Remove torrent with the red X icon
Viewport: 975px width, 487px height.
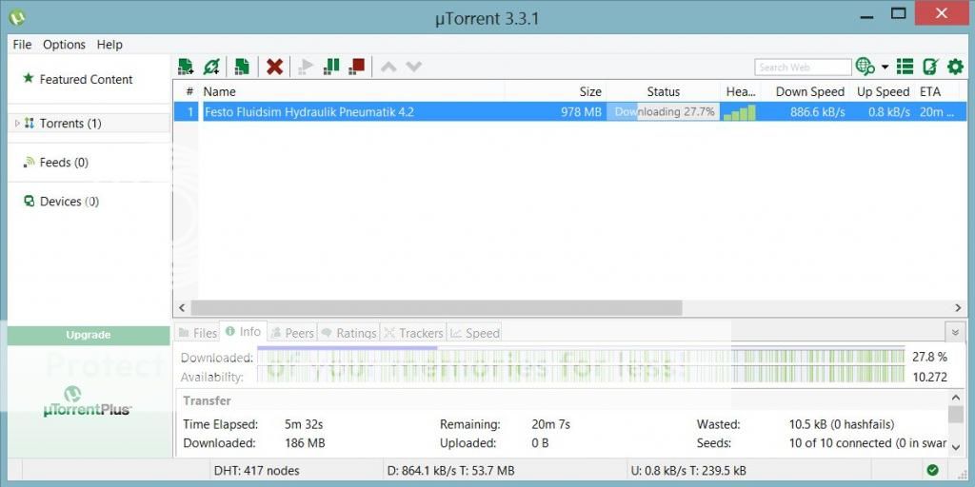tap(274, 67)
